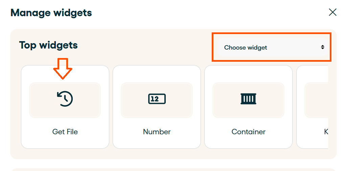This screenshot has height=171, width=346.
Task: Click the up-down arrows in widget selector
Action: 323,47
